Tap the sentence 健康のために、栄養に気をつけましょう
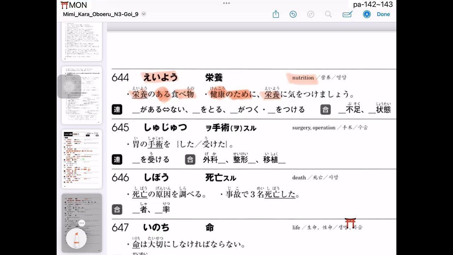Image resolution: width=453 pixels, height=255 pixels. click(x=282, y=94)
